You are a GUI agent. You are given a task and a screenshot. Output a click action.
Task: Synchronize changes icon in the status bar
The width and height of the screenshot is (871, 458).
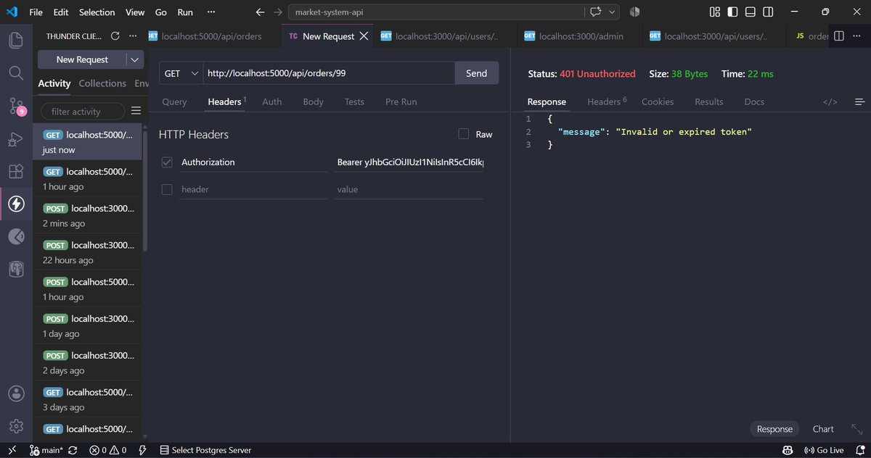click(72, 450)
